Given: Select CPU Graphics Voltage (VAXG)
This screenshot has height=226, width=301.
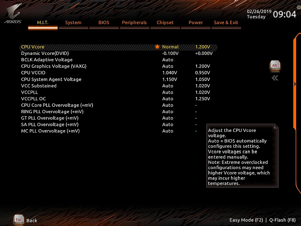Looking at the screenshot, I should click(x=54, y=66).
